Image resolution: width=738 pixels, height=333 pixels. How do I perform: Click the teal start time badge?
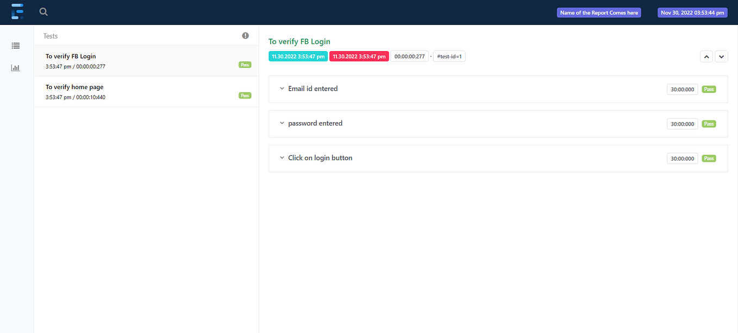(x=298, y=56)
